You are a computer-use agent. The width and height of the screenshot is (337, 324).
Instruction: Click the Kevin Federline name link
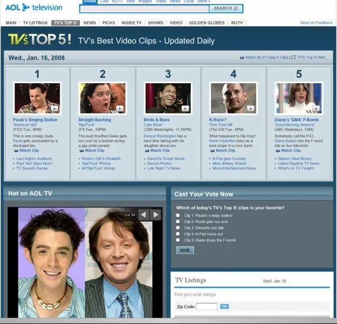pyautogui.click(x=222, y=141)
